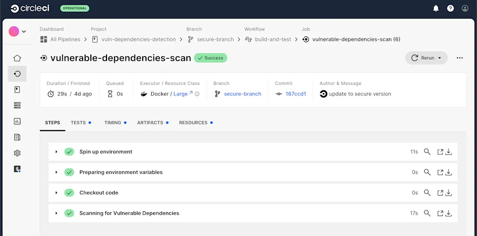Open Pipelines icon in the sidebar
The width and height of the screenshot is (477, 236).
pos(17,74)
